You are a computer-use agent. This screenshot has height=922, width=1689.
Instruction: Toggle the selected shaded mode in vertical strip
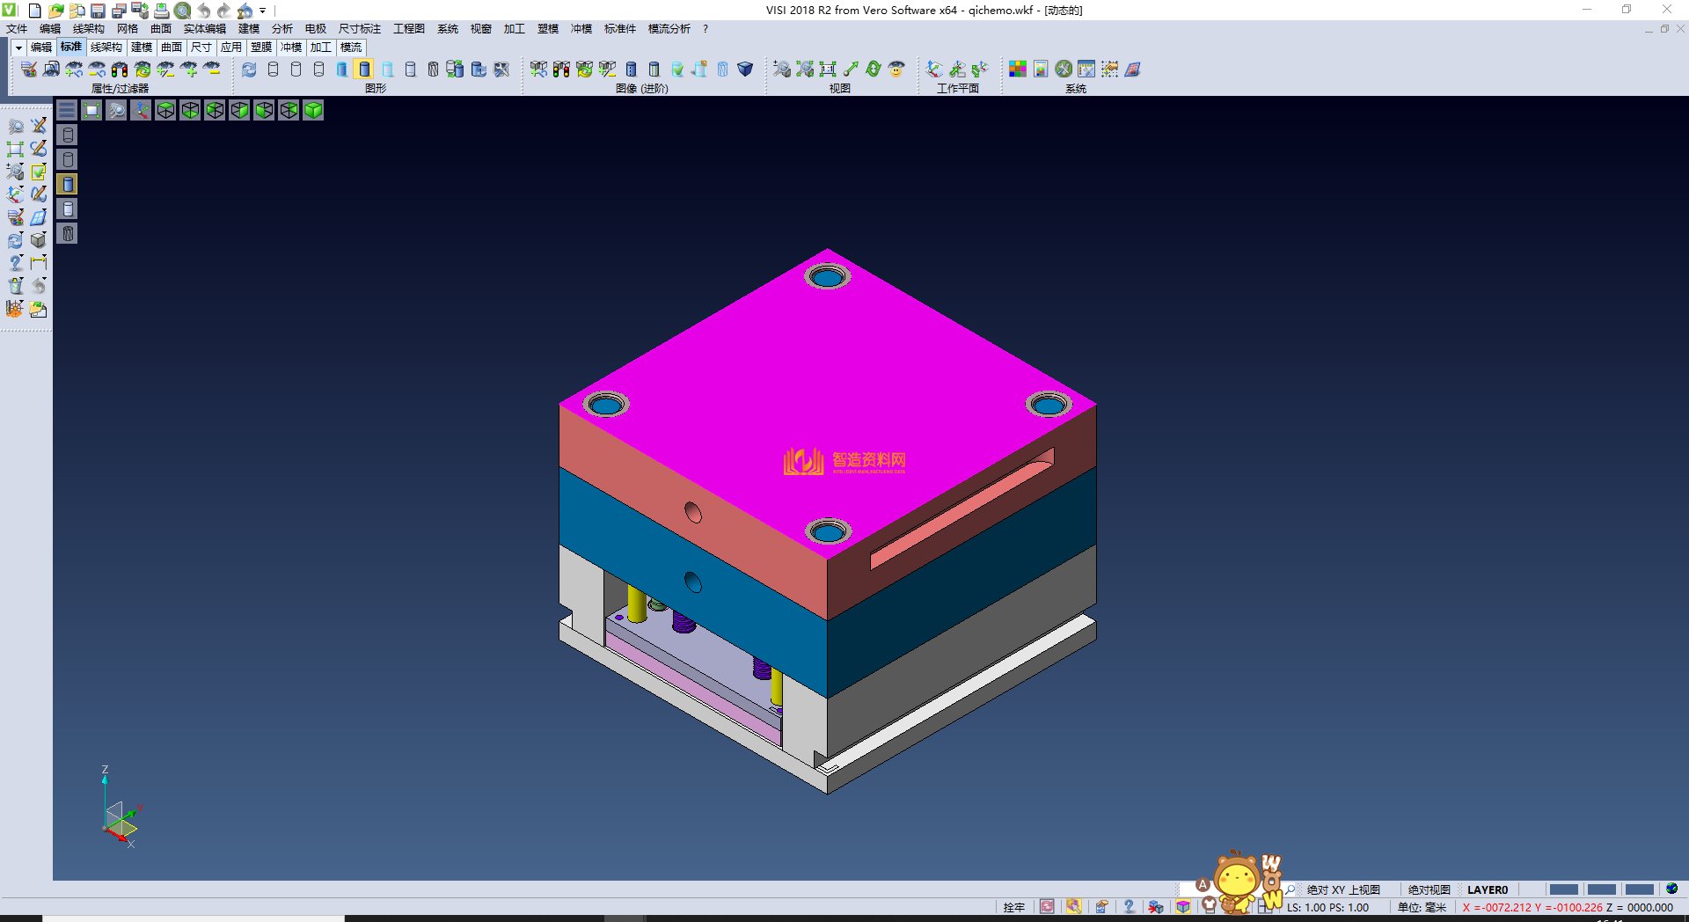68,184
